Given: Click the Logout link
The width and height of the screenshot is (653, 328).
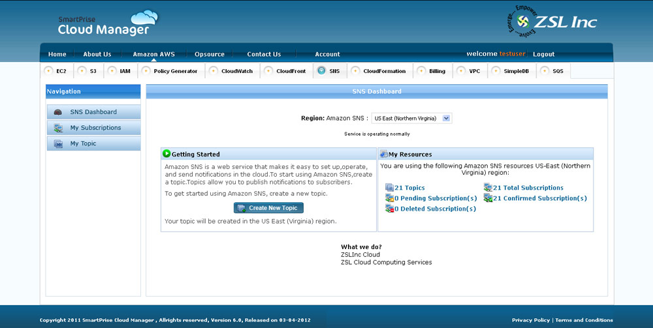Looking at the screenshot, I should click(543, 54).
